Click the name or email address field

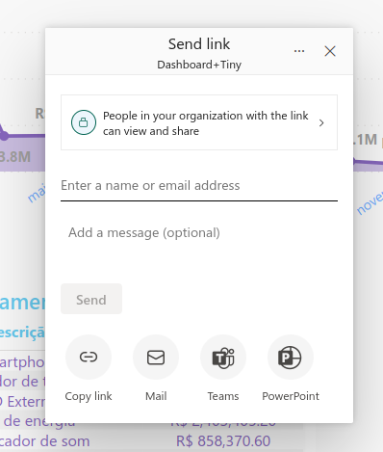[199, 186]
